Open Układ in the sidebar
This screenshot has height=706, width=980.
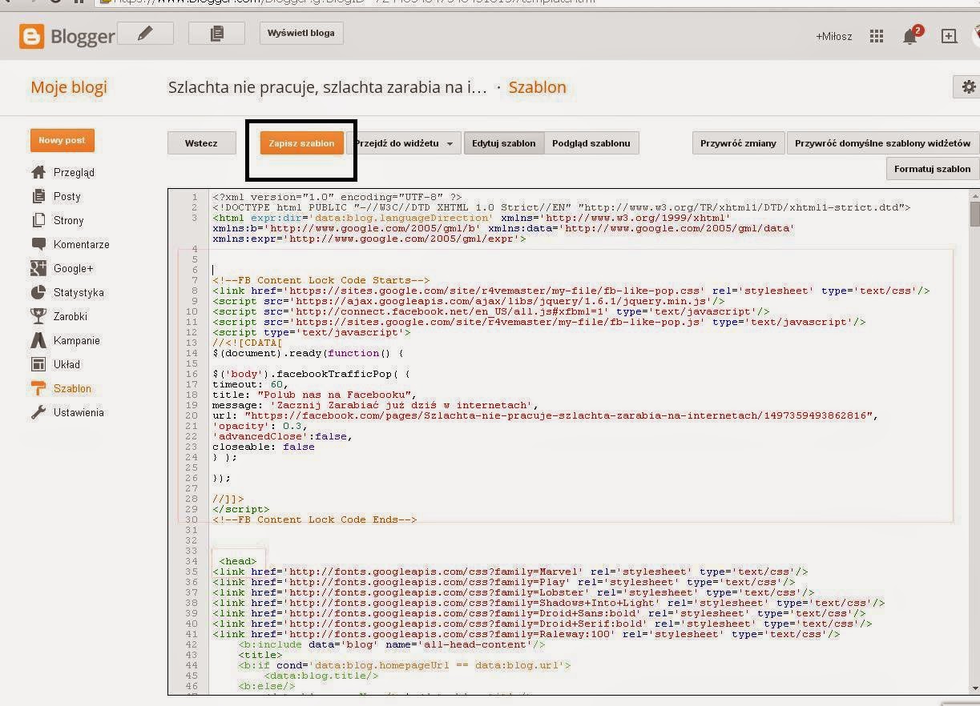67,364
